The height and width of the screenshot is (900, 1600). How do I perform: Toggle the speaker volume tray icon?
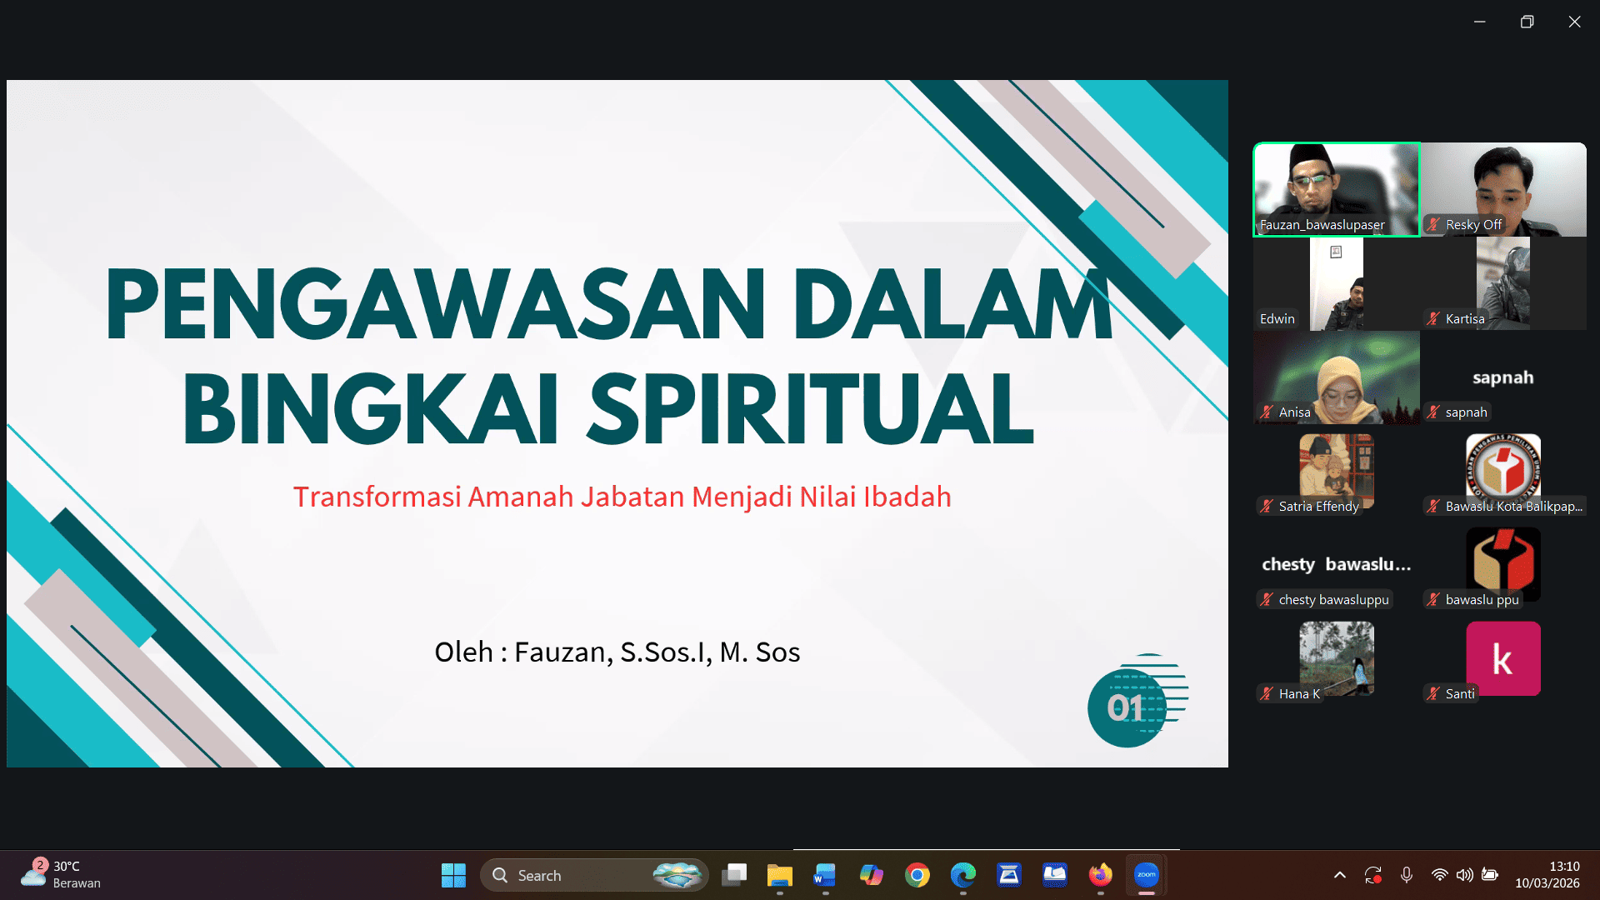(x=1464, y=875)
